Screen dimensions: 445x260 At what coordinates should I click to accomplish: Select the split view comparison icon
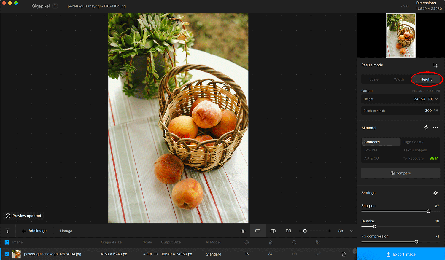click(273, 231)
